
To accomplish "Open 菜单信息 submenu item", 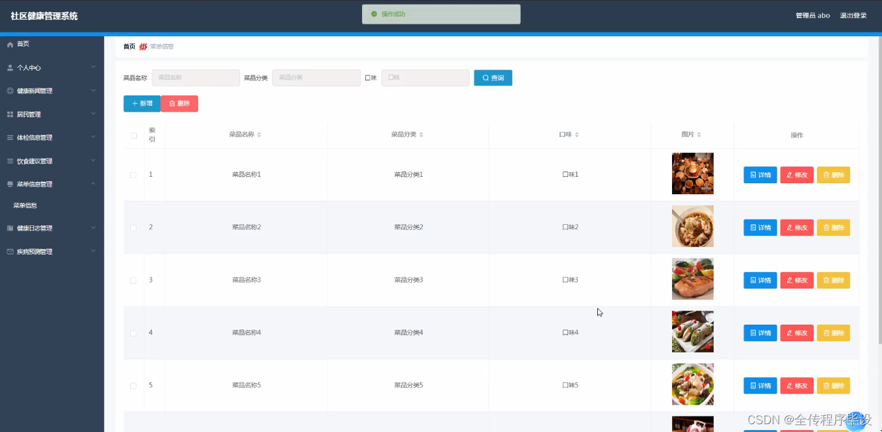I will [52, 205].
